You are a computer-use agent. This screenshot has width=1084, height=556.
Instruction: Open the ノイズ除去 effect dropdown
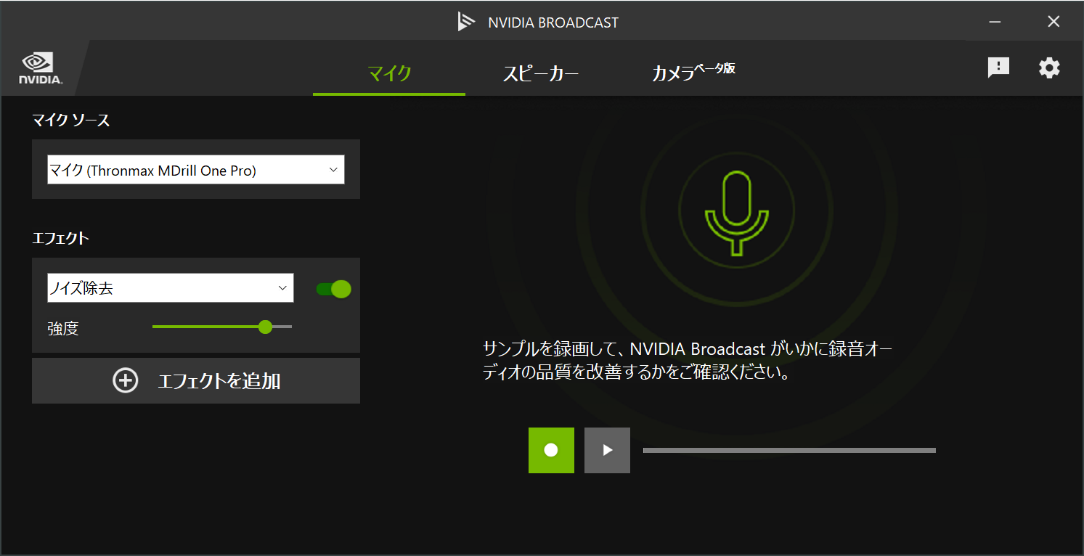pos(171,288)
